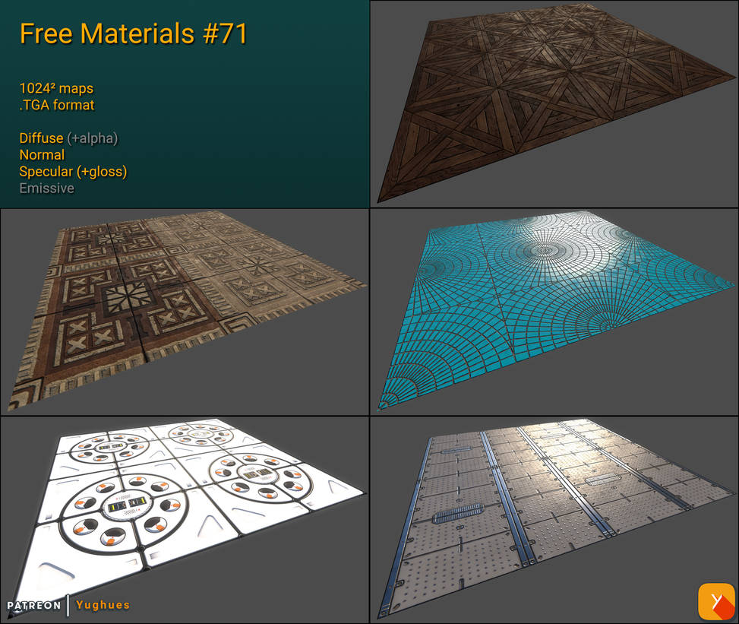739x624 pixels.
Task: Click the "Yughues" creator name
Action: [x=103, y=606]
